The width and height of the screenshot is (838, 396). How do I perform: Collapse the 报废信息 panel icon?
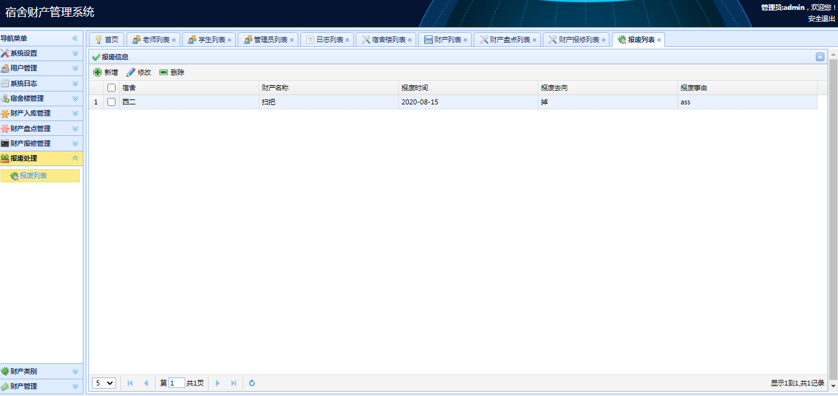(820, 57)
